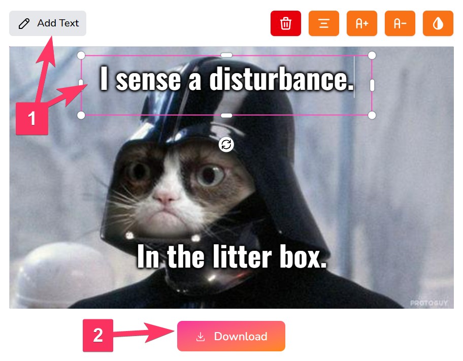Decrease font size with A- button
Viewport: 463px width, 361px height.
[400, 23]
